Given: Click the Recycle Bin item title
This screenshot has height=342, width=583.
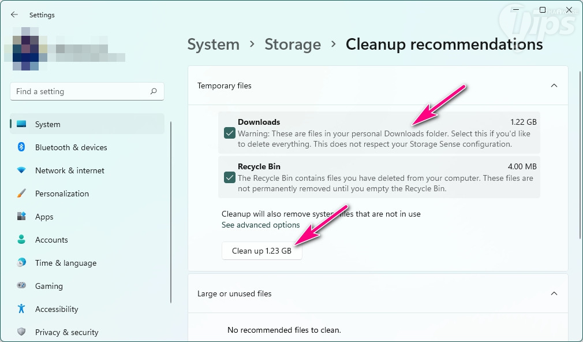Looking at the screenshot, I should (x=259, y=166).
